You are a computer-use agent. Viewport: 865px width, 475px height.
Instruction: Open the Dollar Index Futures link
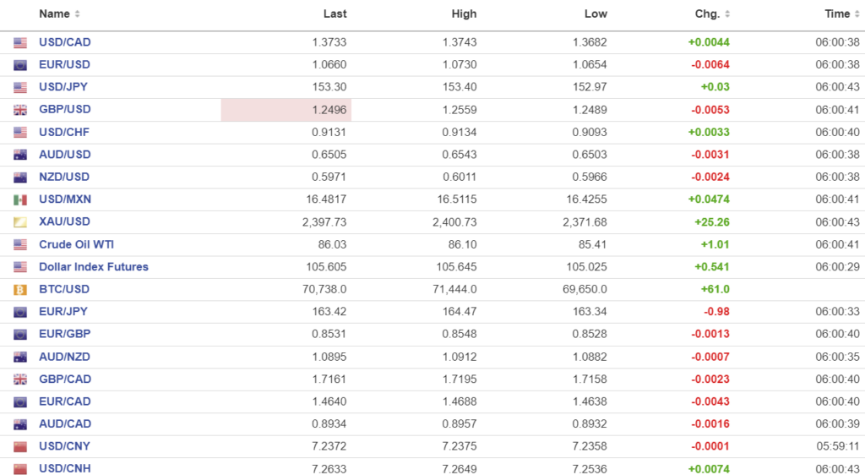coord(93,267)
